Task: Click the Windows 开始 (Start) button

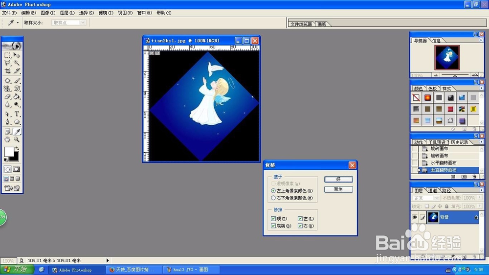Action: 18,270
